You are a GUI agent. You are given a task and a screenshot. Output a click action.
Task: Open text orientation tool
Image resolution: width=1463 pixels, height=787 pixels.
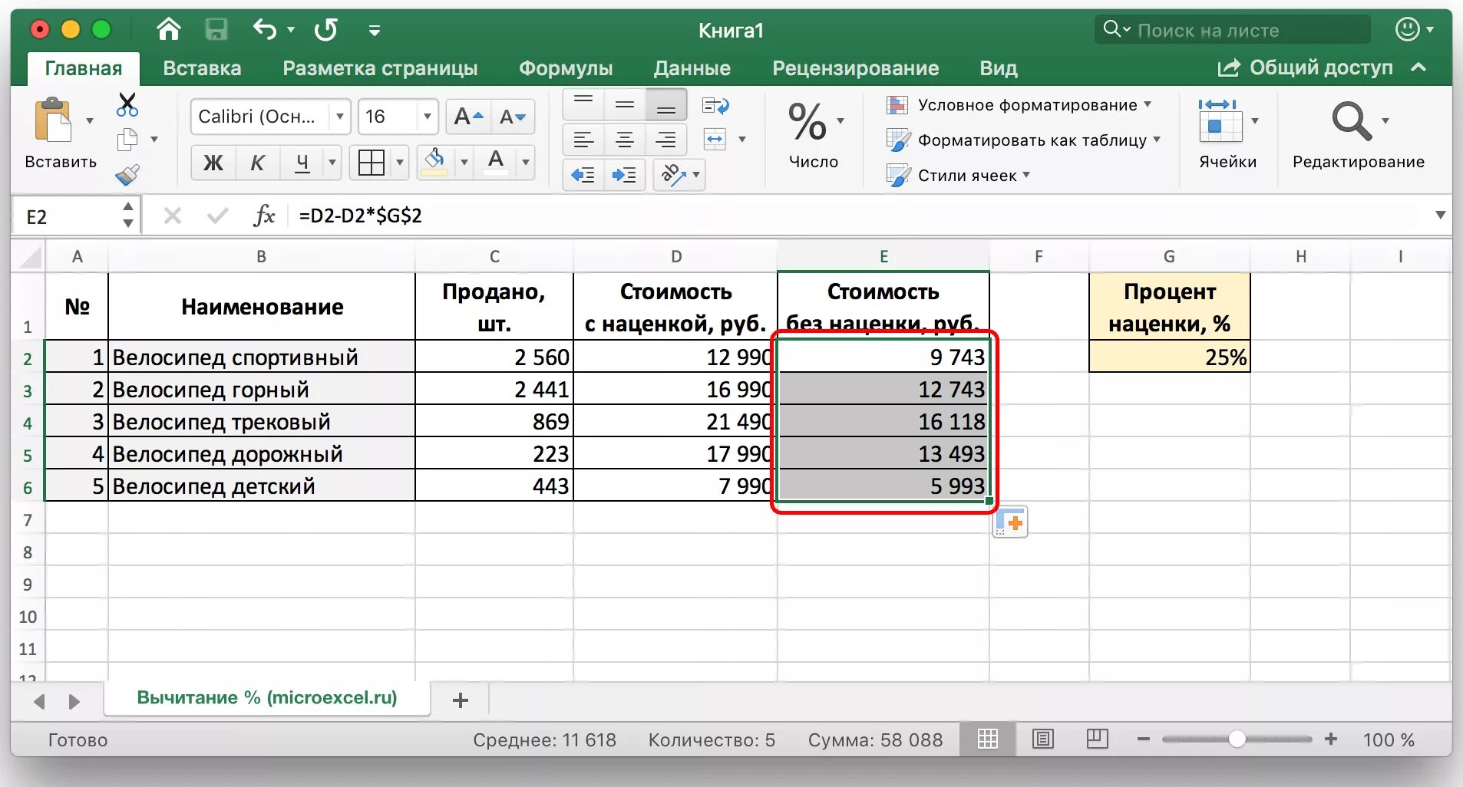(673, 175)
